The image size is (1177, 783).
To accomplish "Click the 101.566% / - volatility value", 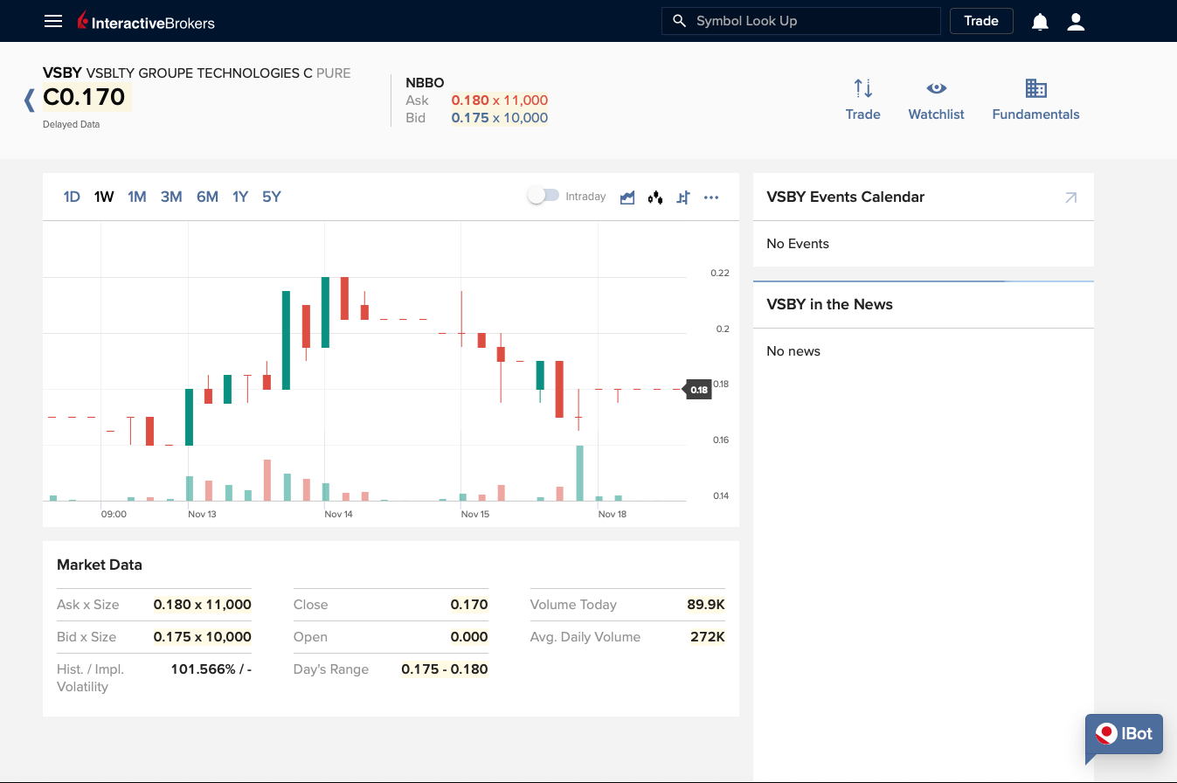I will 211,669.
